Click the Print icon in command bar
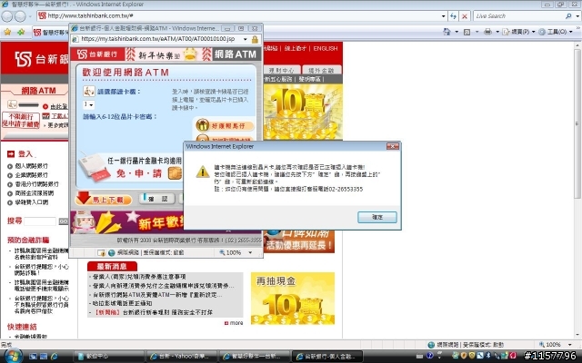The height and width of the screenshot is (363, 582). 487,32
